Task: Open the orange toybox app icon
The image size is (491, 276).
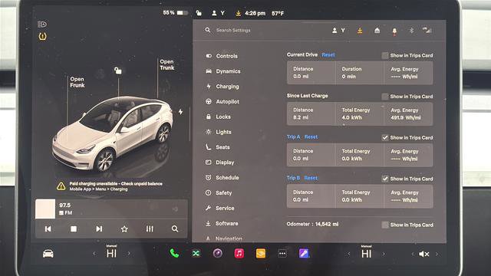Action: coord(261,254)
